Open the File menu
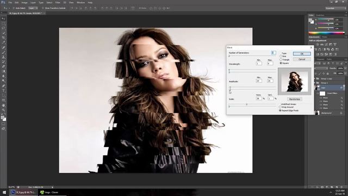The width and height of the screenshot is (348, 196). tap(10, 2)
